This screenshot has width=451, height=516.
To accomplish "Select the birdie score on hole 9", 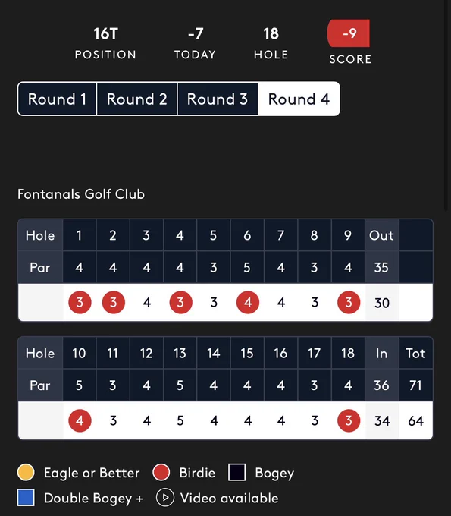I will [349, 302].
